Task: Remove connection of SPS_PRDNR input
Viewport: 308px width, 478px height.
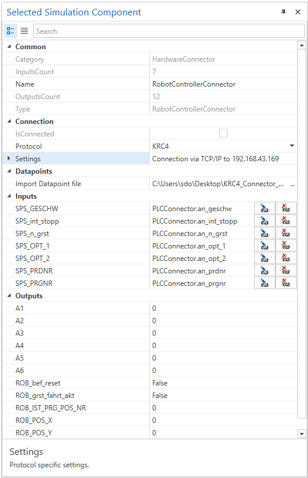Action: (285, 271)
